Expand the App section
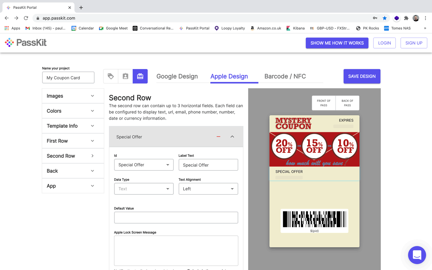 pyautogui.click(x=73, y=186)
